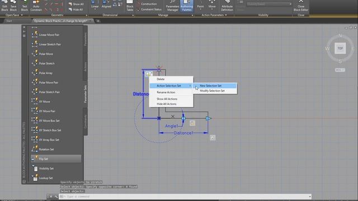Choose New Selection Set

pos(215,85)
